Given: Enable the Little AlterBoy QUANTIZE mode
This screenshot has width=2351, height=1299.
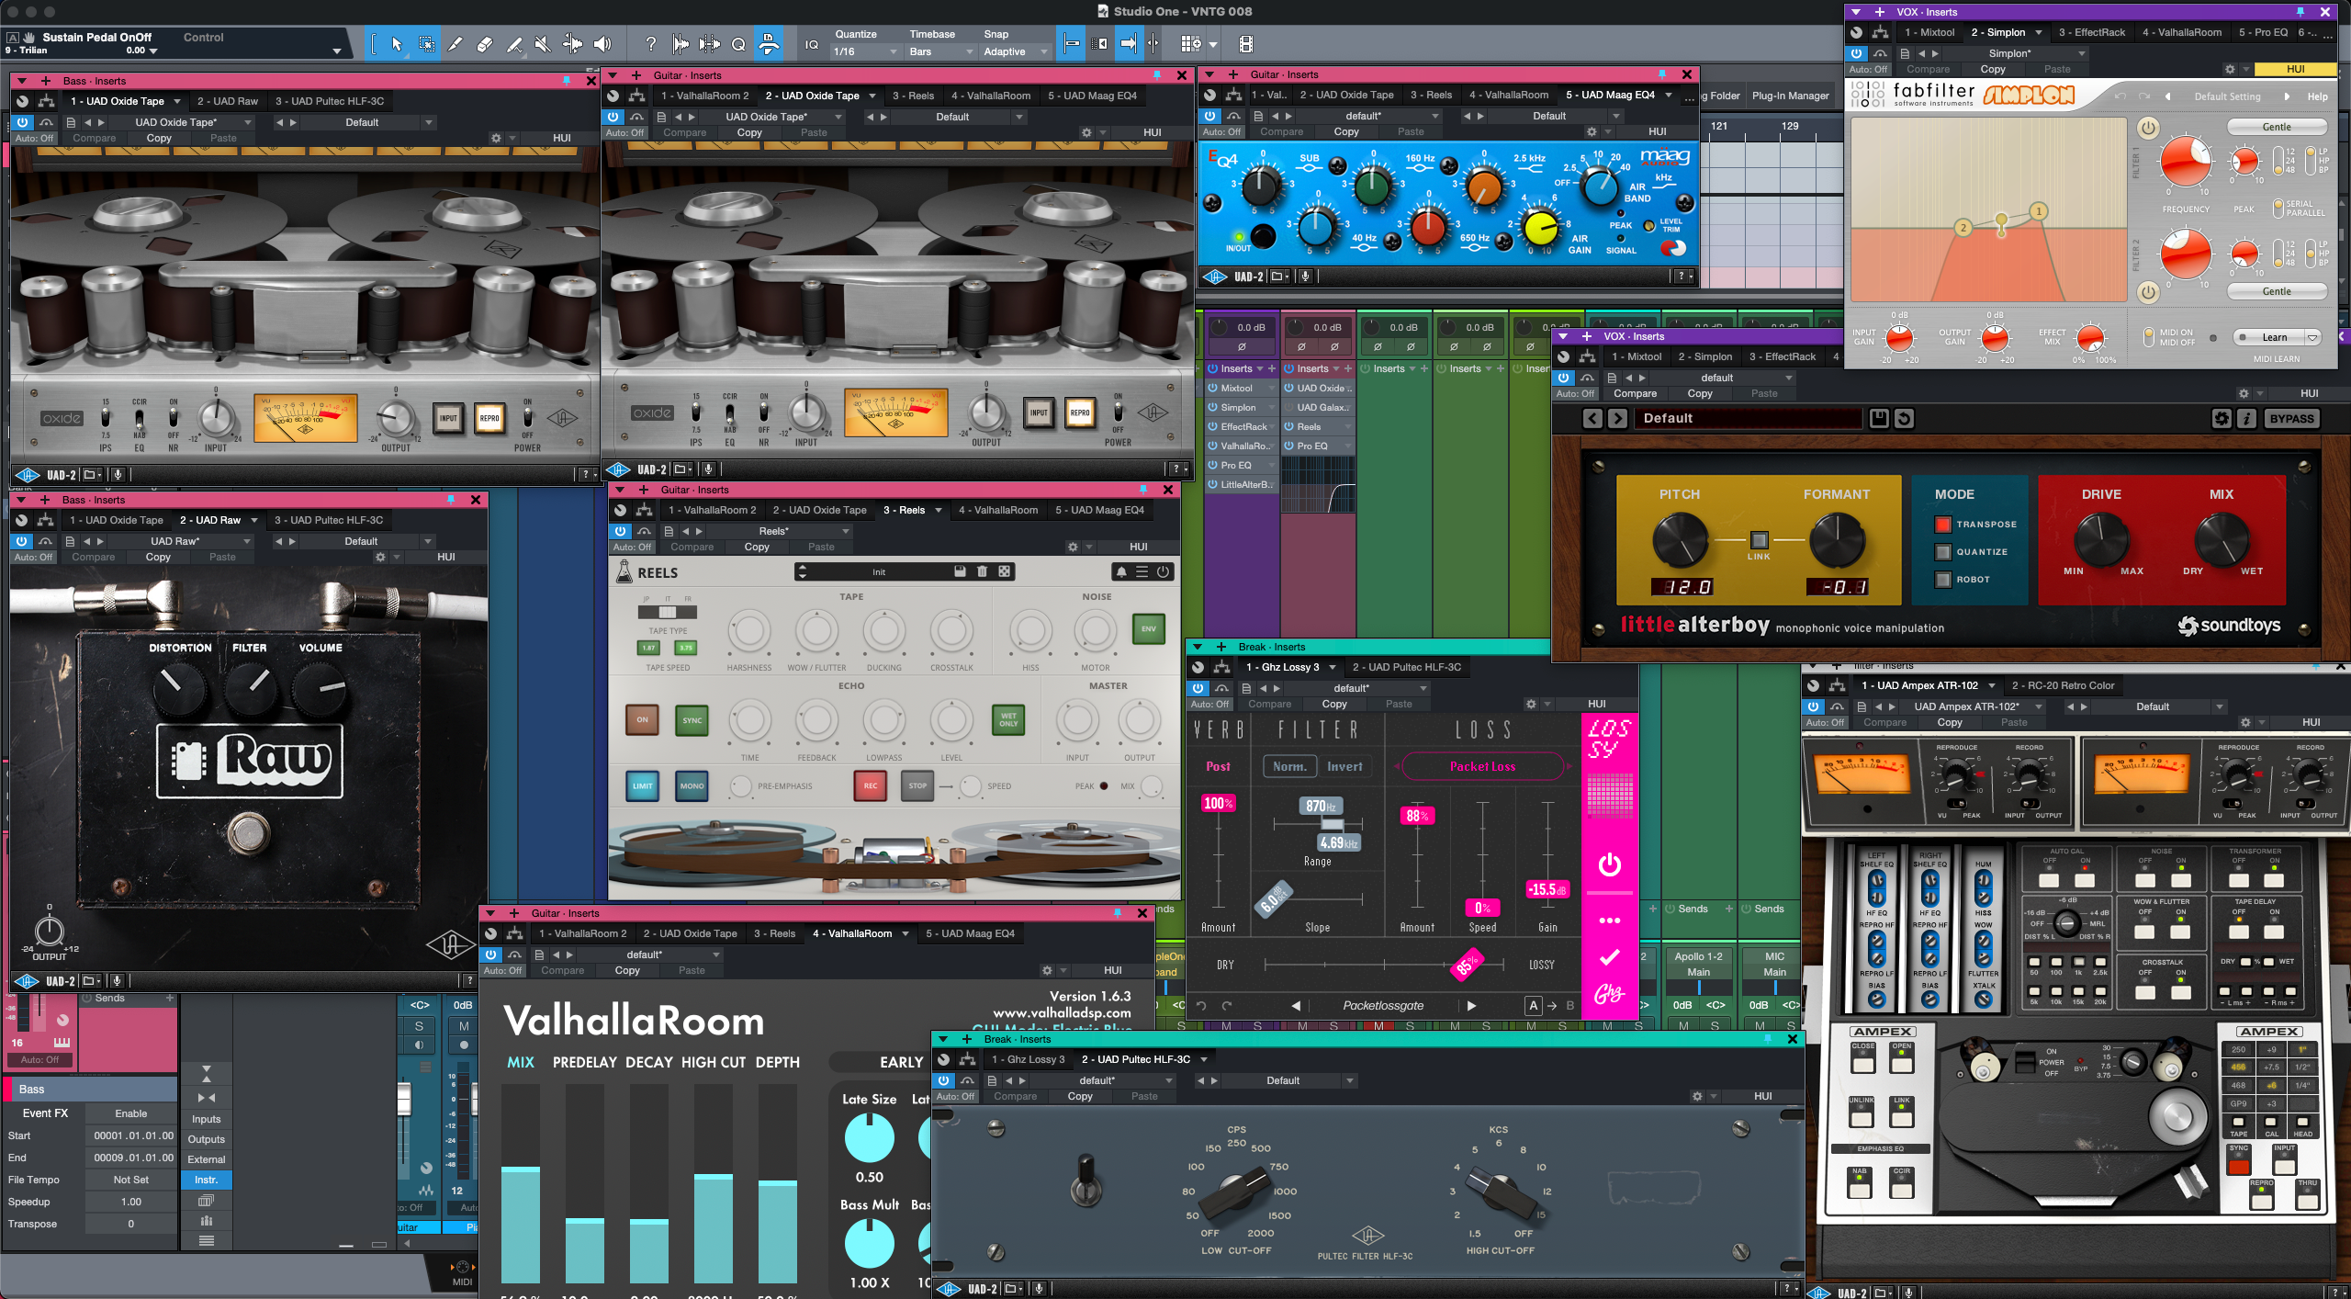Looking at the screenshot, I should point(1942,552).
